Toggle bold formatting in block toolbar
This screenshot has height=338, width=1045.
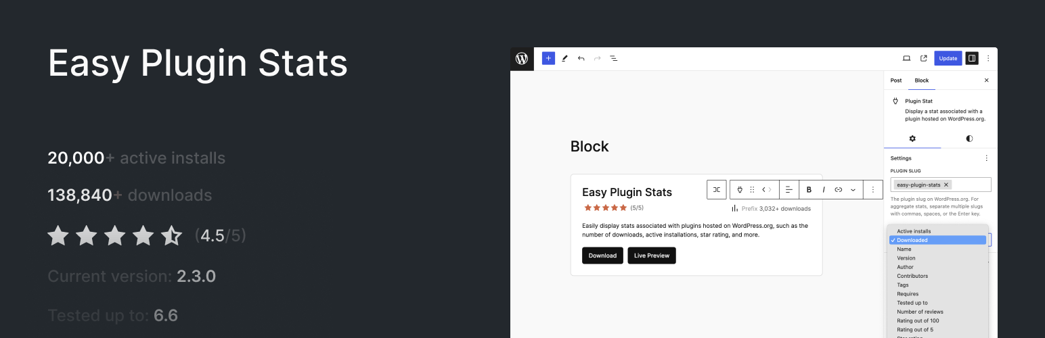(x=809, y=190)
